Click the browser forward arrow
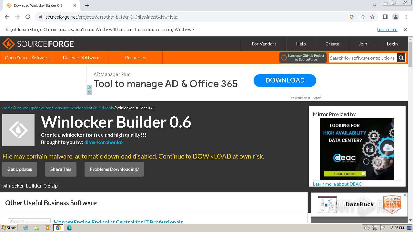This screenshot has width=413, height=232. 17,17
